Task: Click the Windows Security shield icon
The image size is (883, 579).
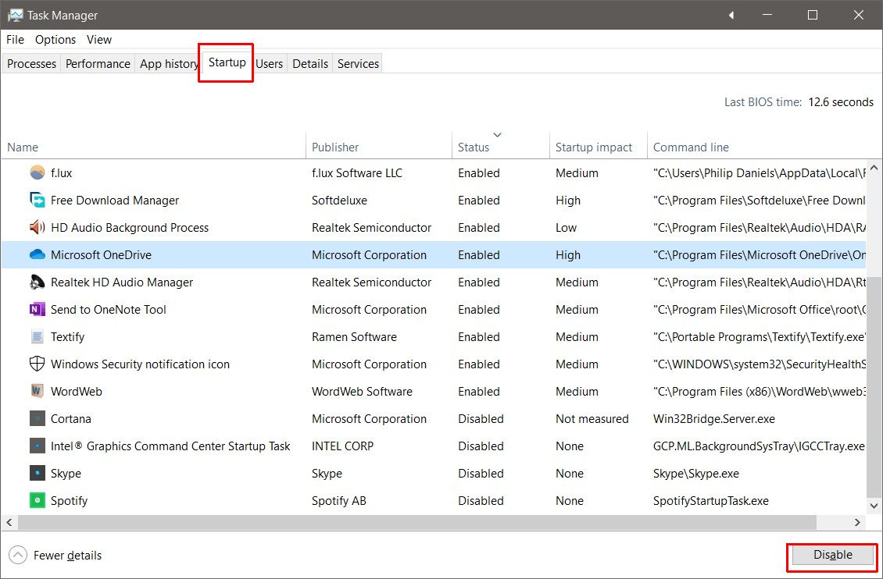Action: point(37,364)
